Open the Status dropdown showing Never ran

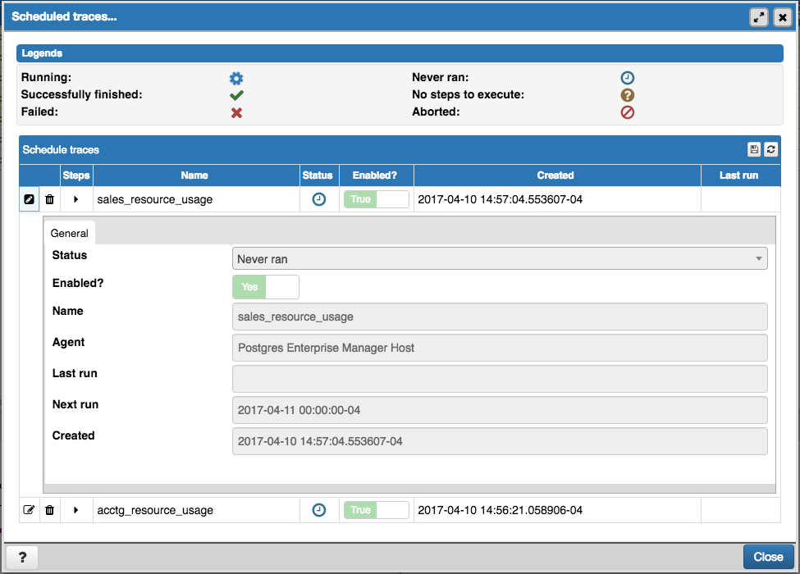coord(500,258)
